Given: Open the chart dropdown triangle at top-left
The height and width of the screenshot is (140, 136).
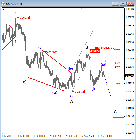Looking at the screenshot, I should pyautogui.click(x=3, y=9).
